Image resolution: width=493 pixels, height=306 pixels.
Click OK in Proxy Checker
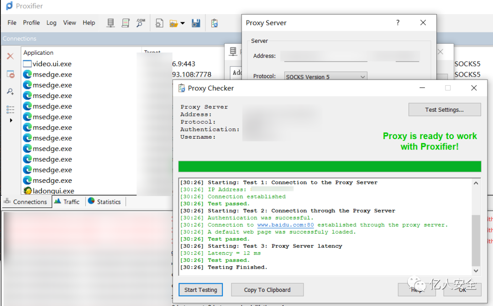462,290
